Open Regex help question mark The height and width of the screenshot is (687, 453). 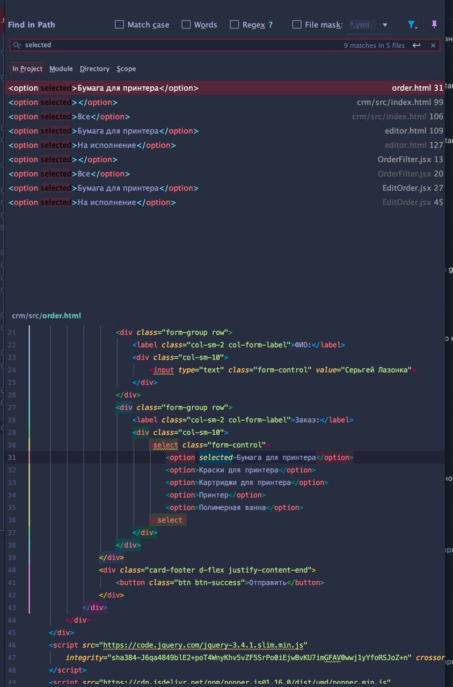pyautogui.click(x=271, y=25)
